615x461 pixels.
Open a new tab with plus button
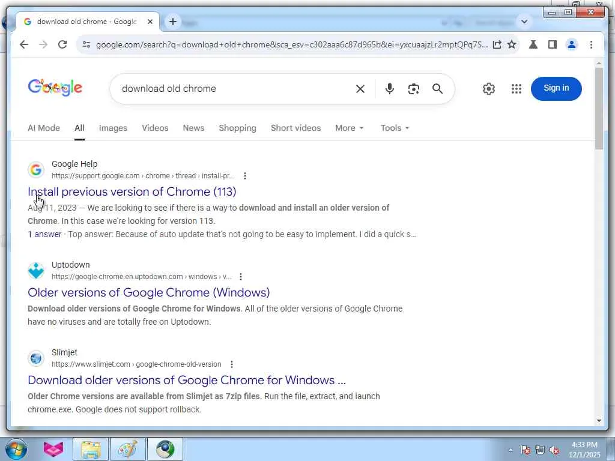point(173,22)
